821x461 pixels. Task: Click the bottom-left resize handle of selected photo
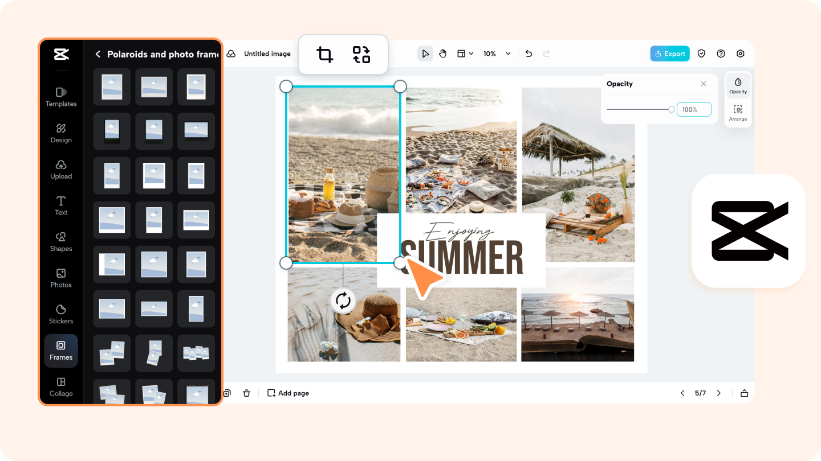286,262
